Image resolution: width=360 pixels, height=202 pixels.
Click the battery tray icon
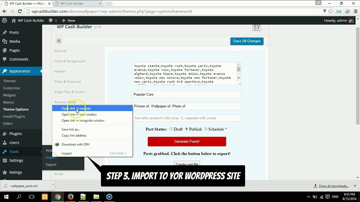(315, 197)
